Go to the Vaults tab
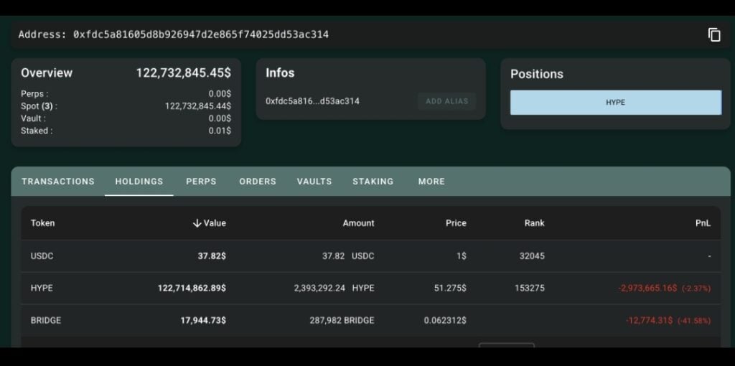The image size is (735, 366). tap(314, 182)
